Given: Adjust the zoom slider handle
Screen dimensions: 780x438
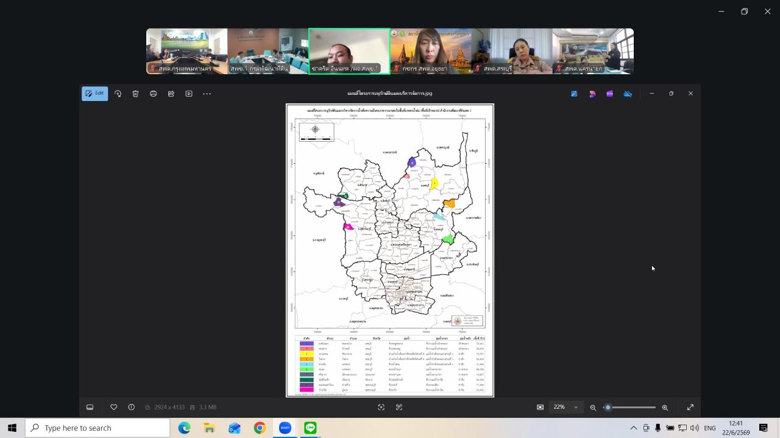Looking at the screenshot, I should (x=608, y=408).
